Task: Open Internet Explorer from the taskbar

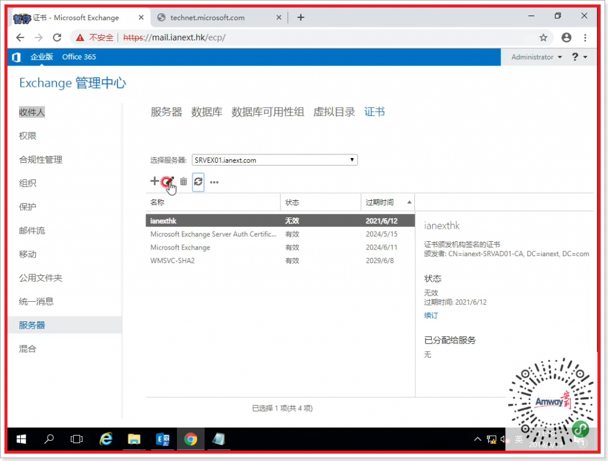Action: click(x=106, y=439)
